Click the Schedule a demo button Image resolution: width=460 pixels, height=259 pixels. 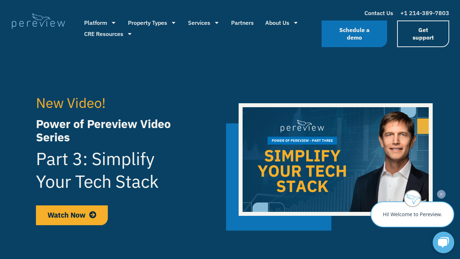coord(354,34)
